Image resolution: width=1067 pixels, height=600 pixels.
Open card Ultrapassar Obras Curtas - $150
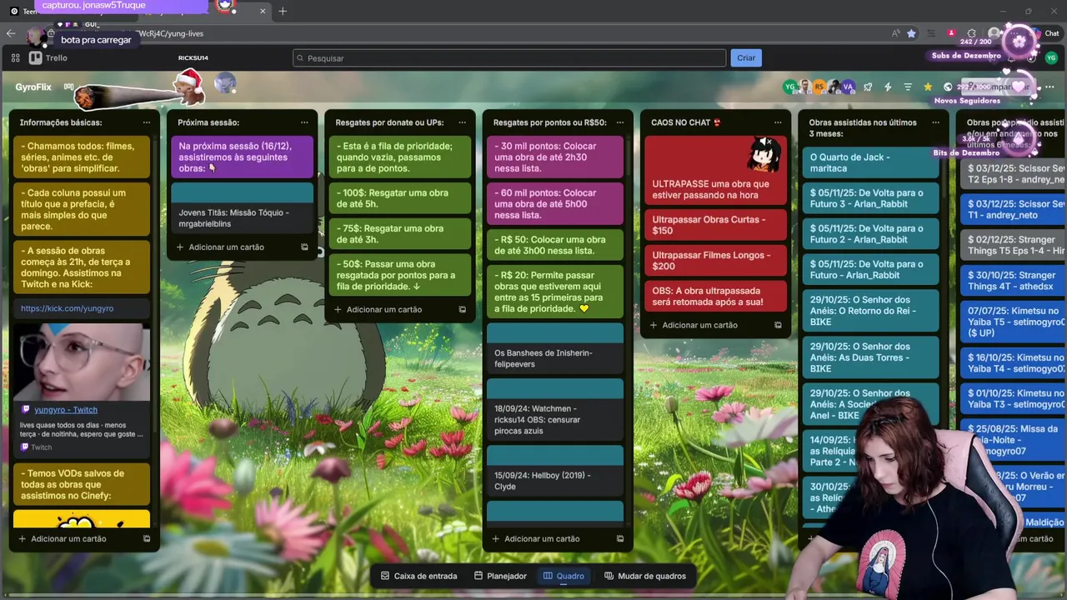(715, 225)
